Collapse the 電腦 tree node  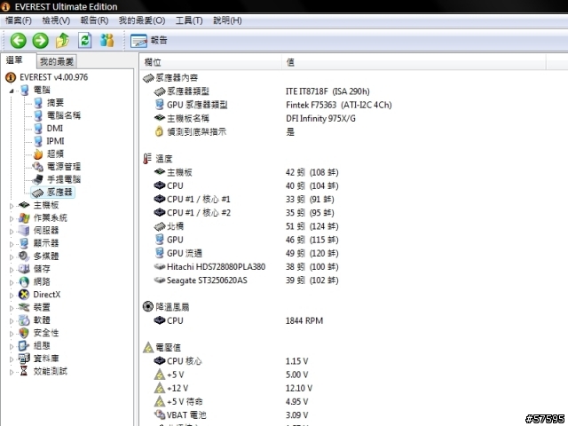tap(12, 91)
